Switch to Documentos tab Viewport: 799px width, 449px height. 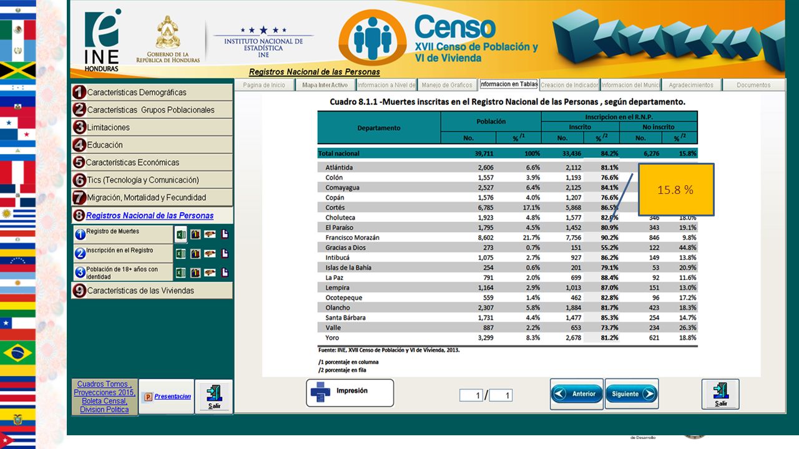pyautogui.click(x=753, y=85)
